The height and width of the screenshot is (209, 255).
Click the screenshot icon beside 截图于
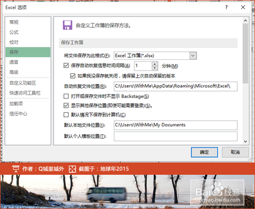pos(72,169)
